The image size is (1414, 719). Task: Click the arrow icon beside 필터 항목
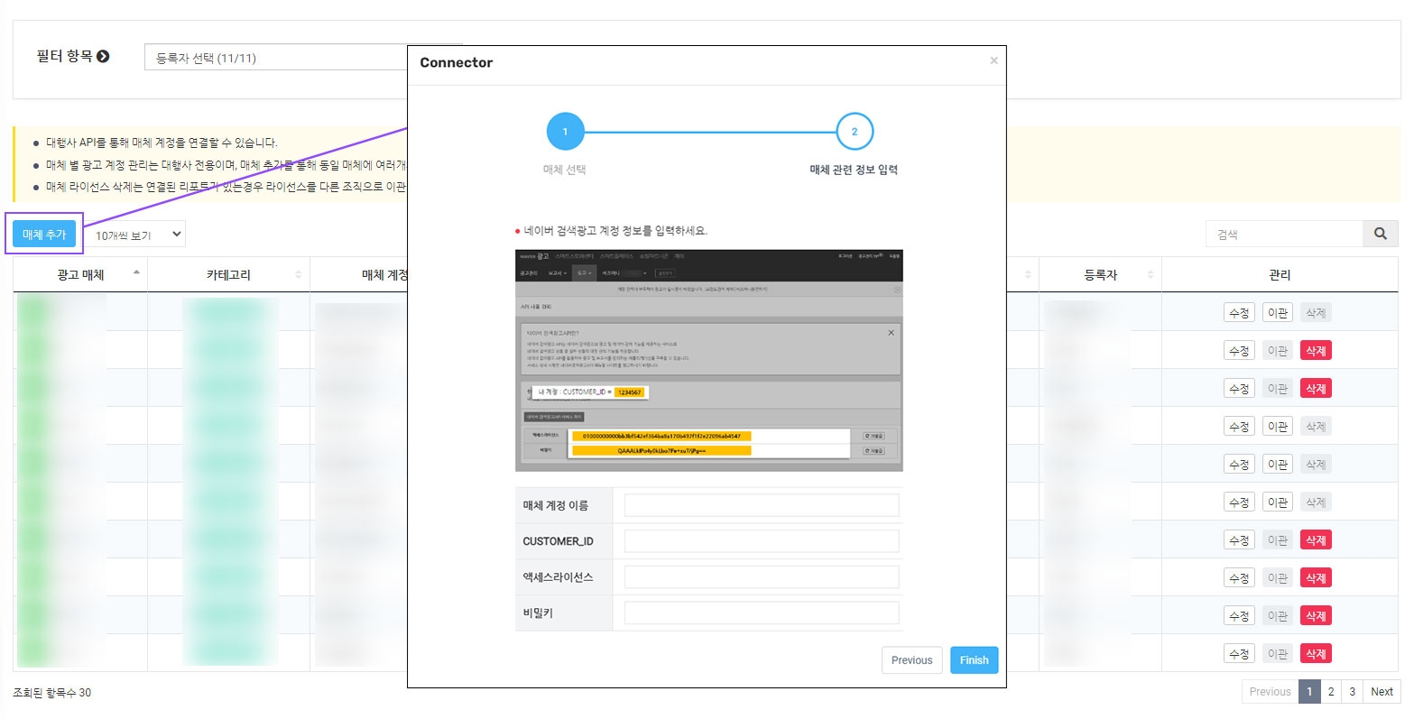point(103,56)
